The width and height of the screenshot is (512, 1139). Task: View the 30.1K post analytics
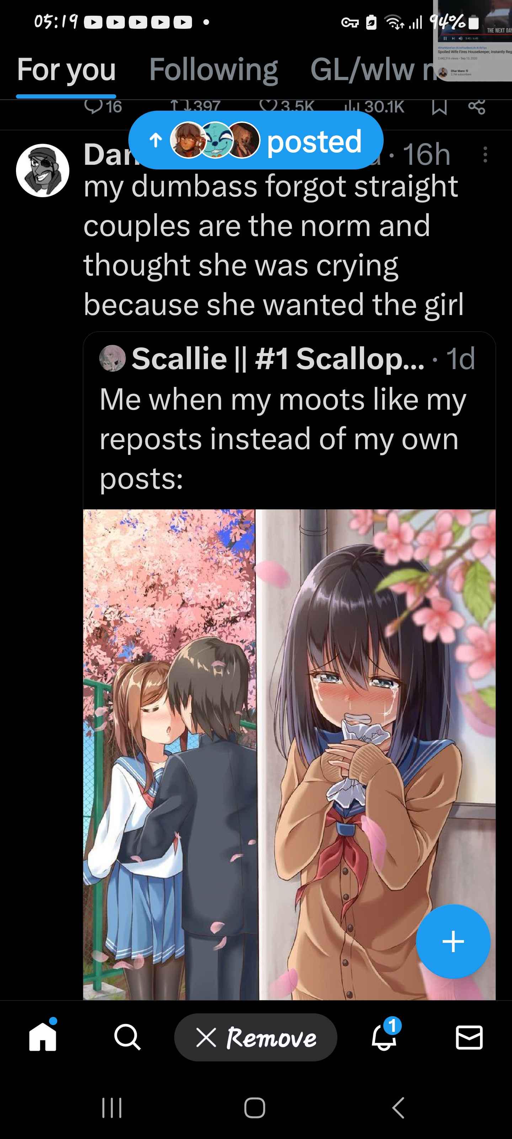374,106
